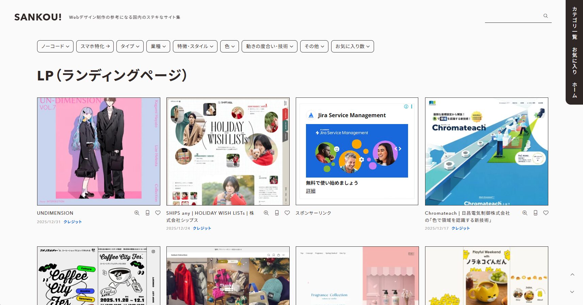Viewport: 583px width, 305px height.
Task: Zoom preview of SHIPS HOLIDAY WISH LISTs
Action: pos(266,213)
